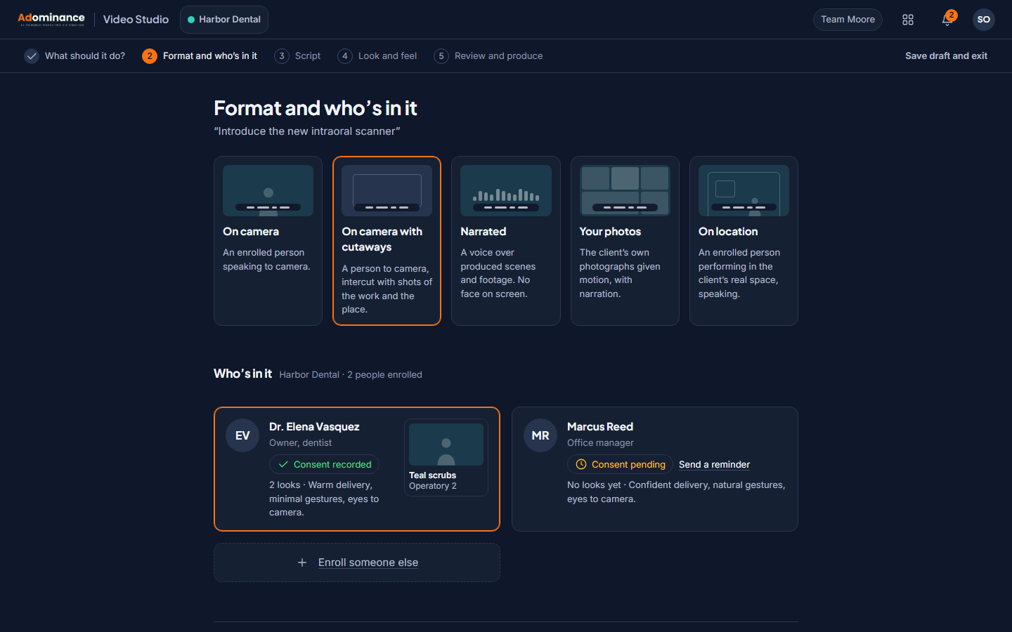
Task: Choose the Narrated format card
Action: pos(506,241)
